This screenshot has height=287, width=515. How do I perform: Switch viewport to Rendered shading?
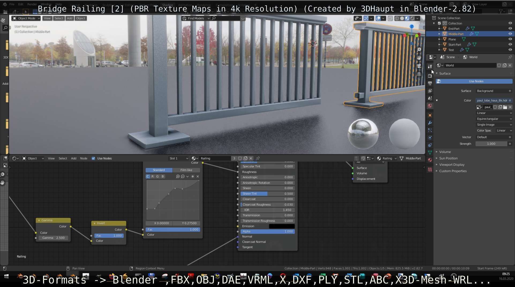point(412,18)
